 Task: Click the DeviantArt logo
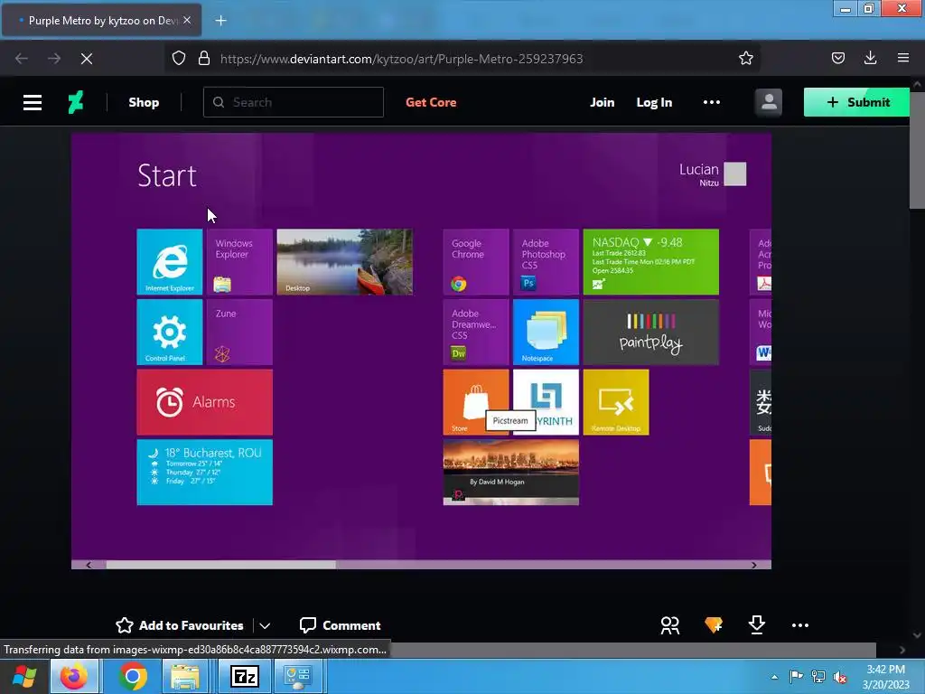pyautogui.click(x=76, y=102)
